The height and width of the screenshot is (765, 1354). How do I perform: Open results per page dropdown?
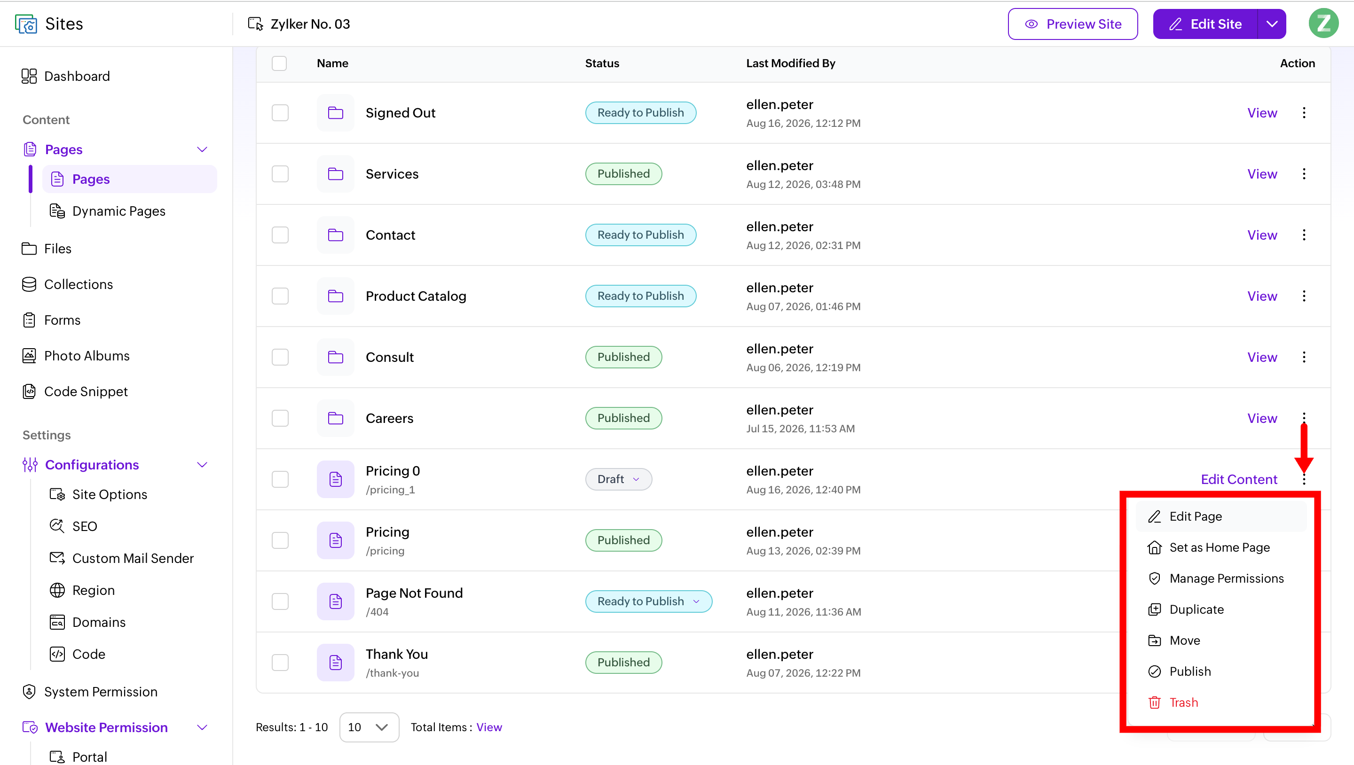click(x=369, y=728)
